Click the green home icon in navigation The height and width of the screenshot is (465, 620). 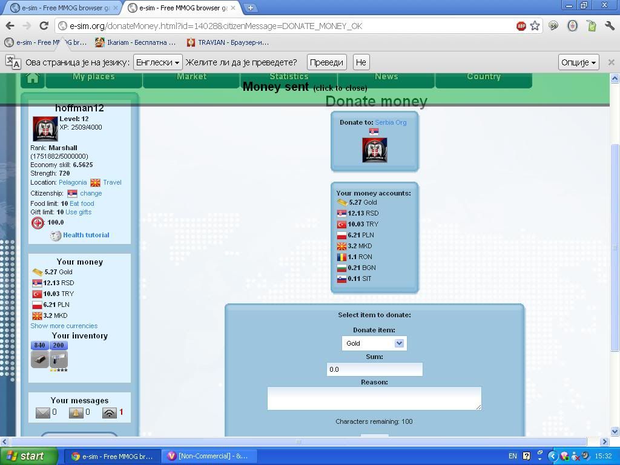tap(33, 78)
